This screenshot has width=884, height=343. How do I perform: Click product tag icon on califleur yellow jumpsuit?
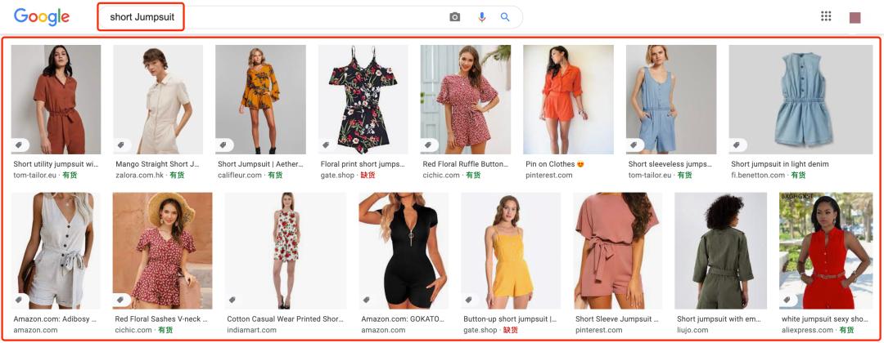click(223, 145)
